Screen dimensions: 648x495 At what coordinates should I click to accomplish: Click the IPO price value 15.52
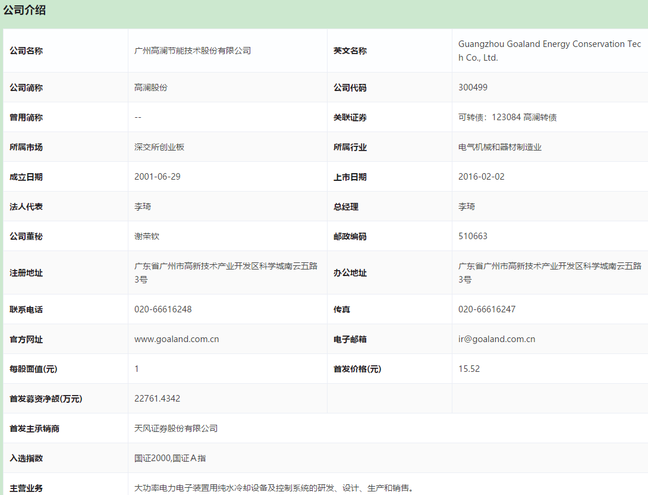(469, 369)
